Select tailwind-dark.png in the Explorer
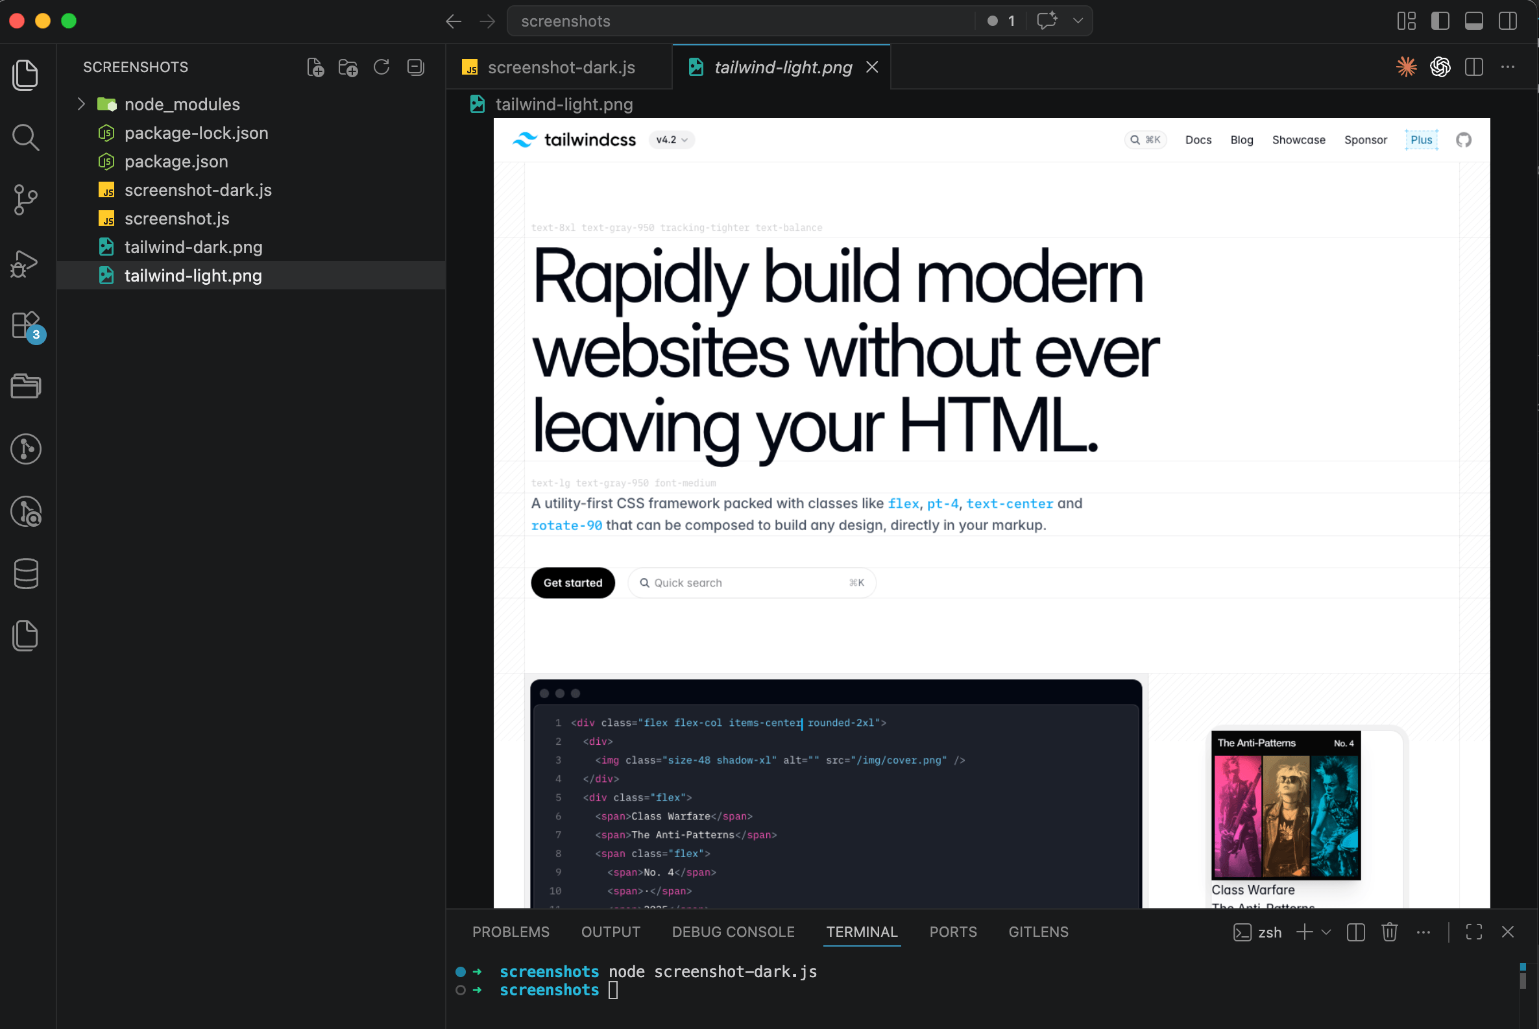 click(x=193, y=247)
